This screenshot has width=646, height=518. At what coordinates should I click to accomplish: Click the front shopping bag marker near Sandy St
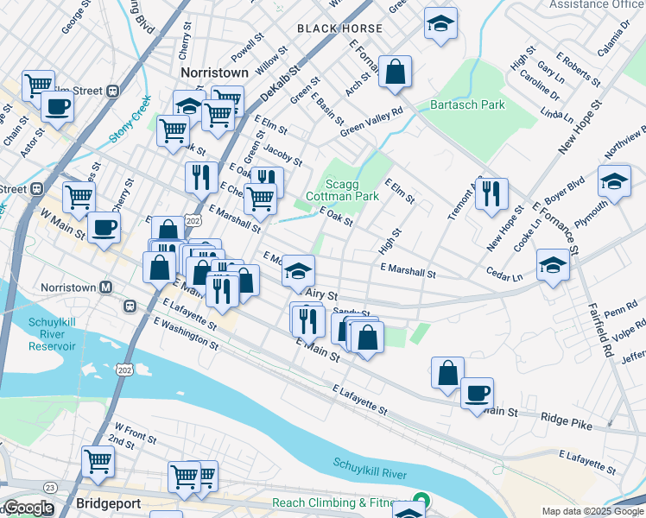(367, 340)
